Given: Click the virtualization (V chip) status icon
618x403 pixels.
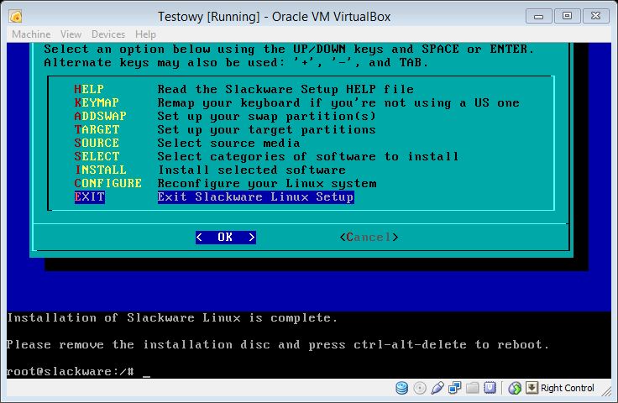Looking at the screenshot, I should click(x=490, y=388).
